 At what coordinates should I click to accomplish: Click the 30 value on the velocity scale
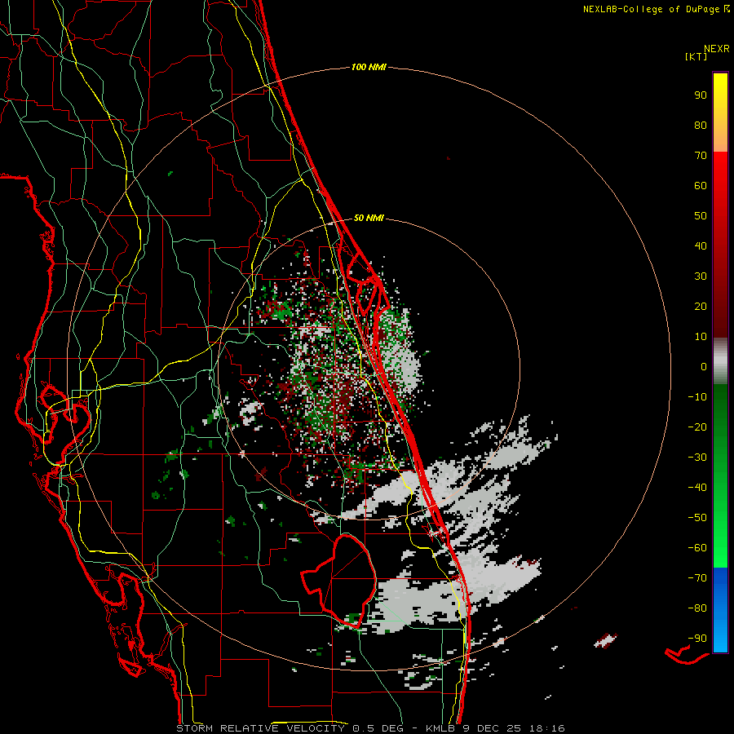[x=701, y=276]
